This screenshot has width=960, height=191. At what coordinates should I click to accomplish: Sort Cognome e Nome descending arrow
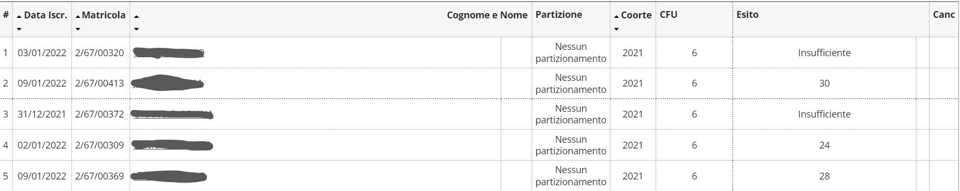pyautogui.click(x=136, y=29)
